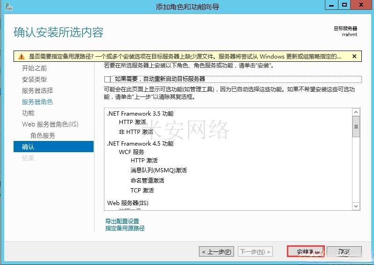Viewport: 374px width, 265px height.
Task: Click the 取消 cancel button
Action: [344, 251]
